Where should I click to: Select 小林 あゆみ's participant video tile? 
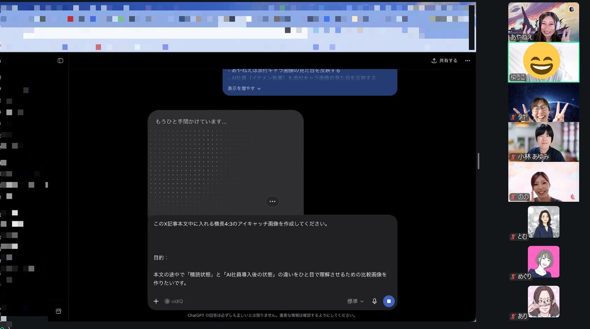click(543, 142)
